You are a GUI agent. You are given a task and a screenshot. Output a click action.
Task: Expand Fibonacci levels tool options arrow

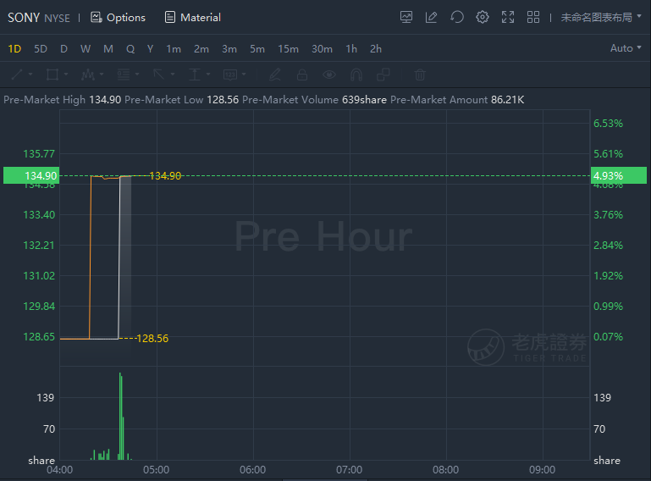coord(137,75)
